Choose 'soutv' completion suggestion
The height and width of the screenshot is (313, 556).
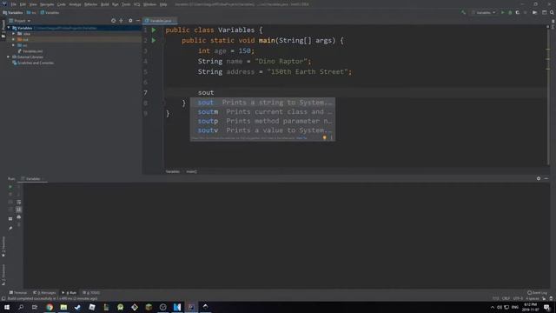[x=262, y=130]
